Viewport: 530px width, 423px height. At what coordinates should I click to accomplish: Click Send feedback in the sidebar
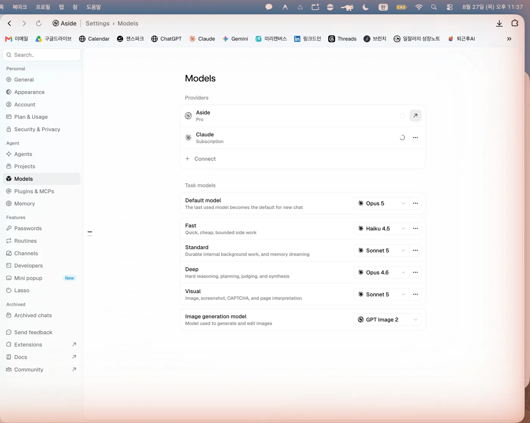(x=42, y=332)
